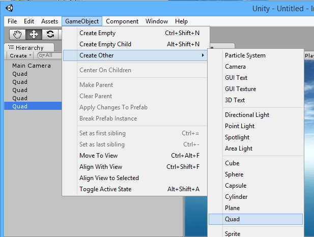Viewport: 314px width, 237px height.
Task: Choose Create Empty menu entry
Action: 98,33
